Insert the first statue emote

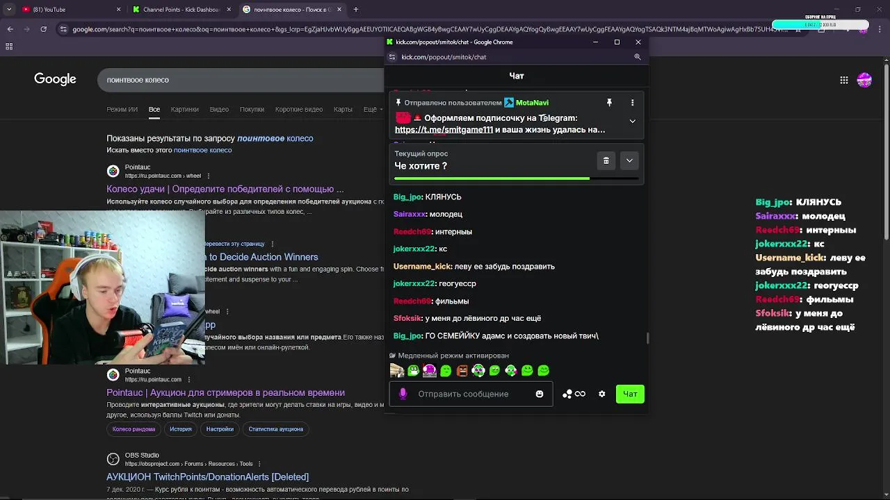[397, 371]
